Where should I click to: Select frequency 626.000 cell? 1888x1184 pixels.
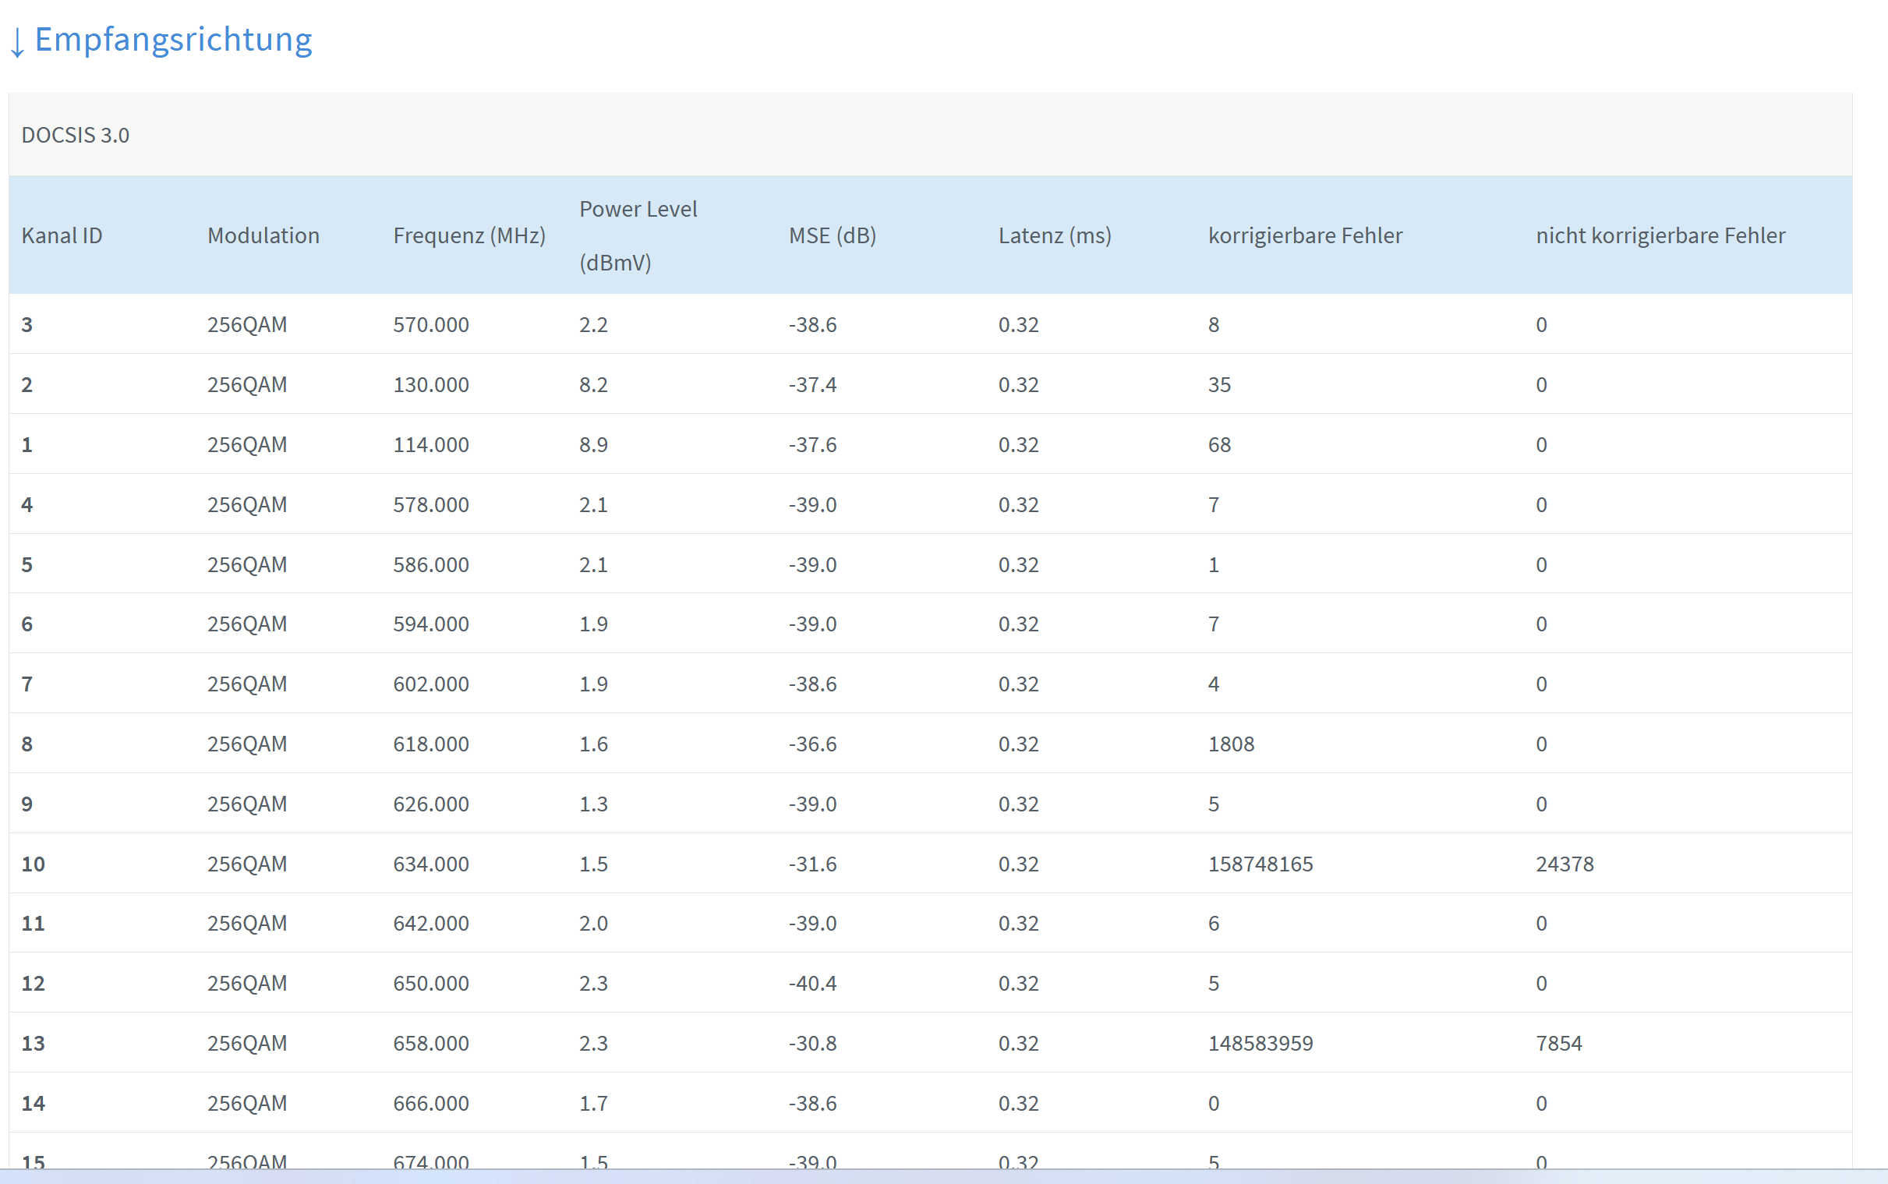coord(431,804)
